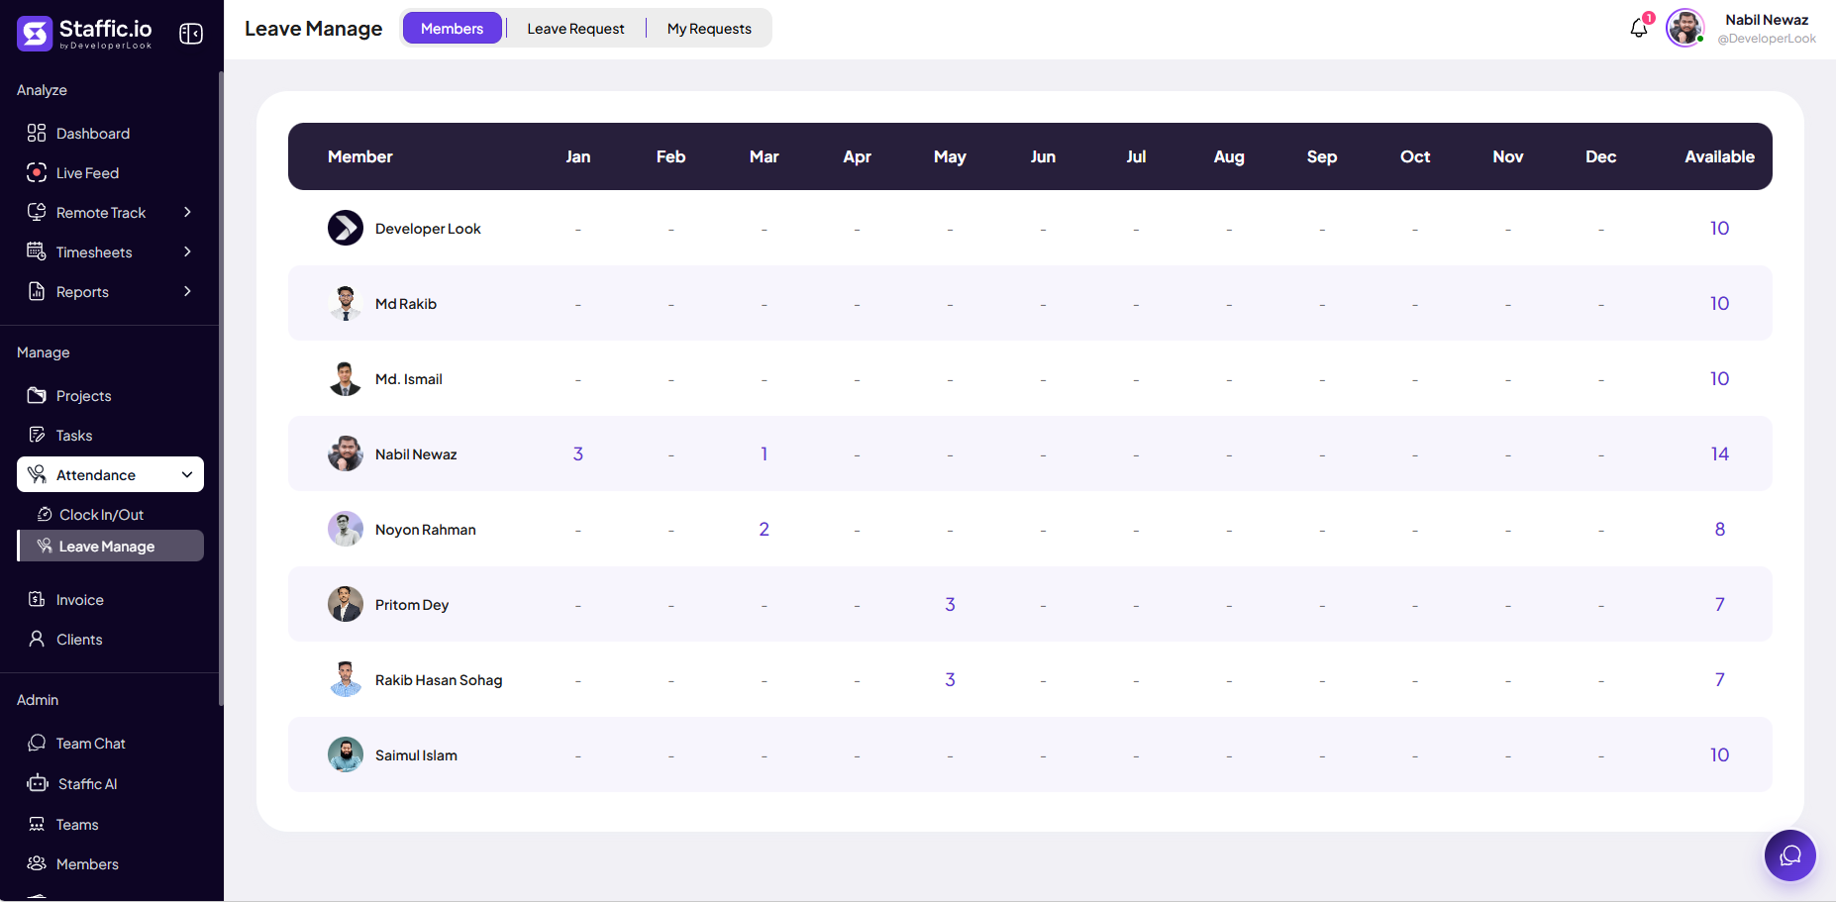Click the Team Chat icon

coord(37,743)
